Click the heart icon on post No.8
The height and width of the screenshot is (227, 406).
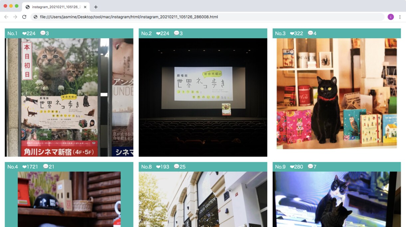(x=158, y=167)
